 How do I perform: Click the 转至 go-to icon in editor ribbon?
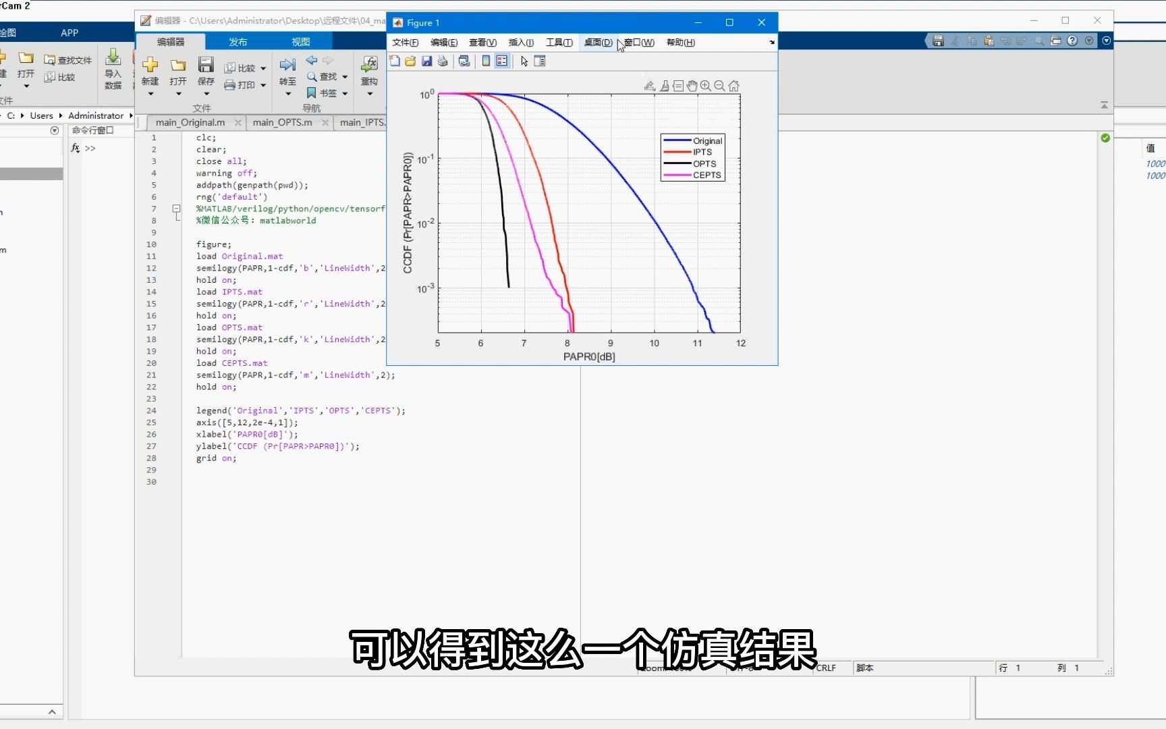pos(287,65)
